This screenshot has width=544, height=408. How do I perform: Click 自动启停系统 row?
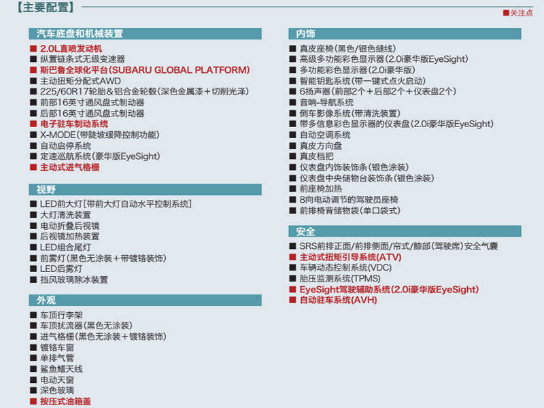[x=61, y=146]
